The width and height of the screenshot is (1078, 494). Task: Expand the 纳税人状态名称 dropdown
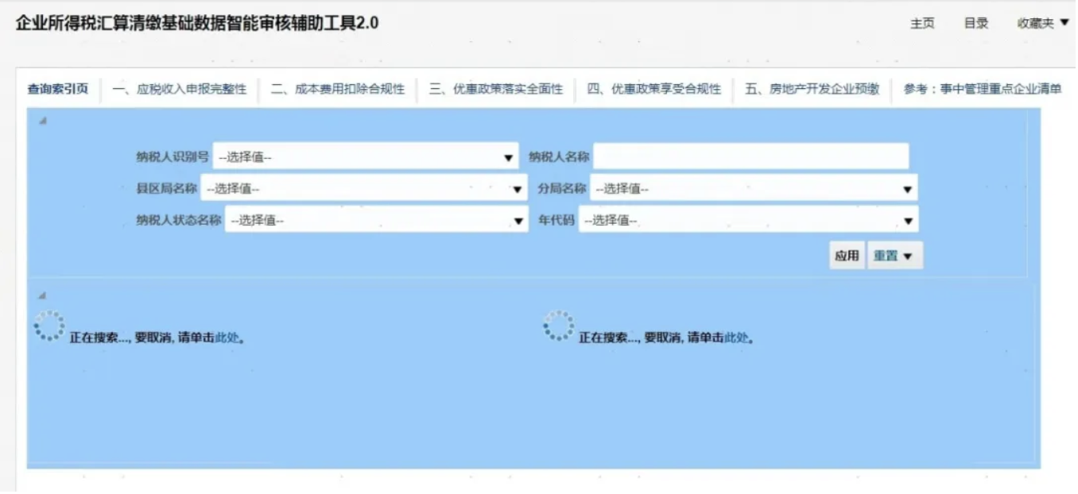376,221
